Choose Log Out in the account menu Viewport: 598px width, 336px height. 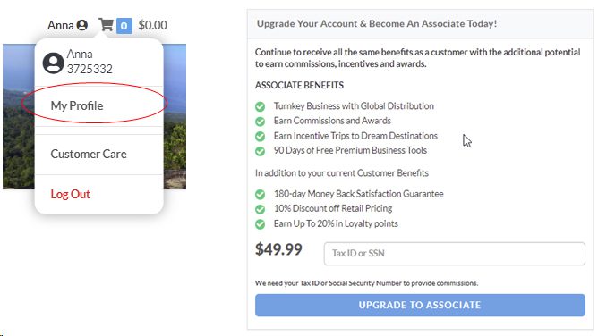click(71, 194)
